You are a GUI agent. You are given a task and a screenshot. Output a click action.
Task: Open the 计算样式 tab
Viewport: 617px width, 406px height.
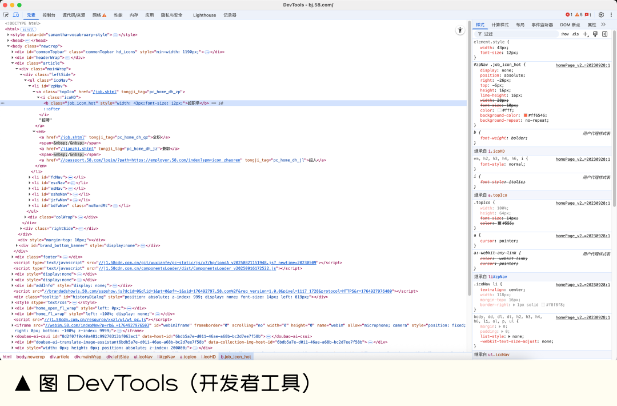click(500, 25)
